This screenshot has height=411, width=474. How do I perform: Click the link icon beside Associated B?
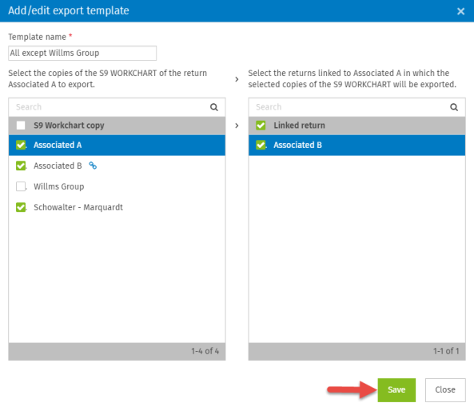point(93,166)
